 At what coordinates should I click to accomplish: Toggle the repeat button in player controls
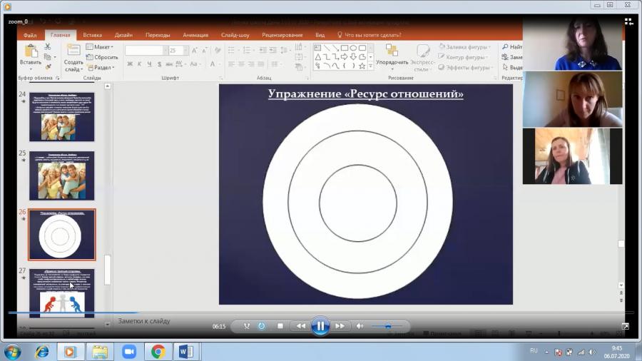(x=262, y=326)
